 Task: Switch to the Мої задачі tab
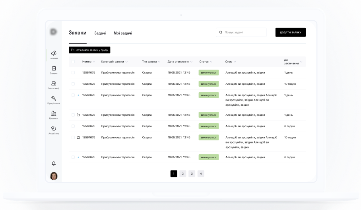tap(123, 33)
